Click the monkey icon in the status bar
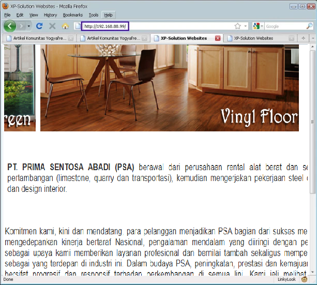317x285 pixels. click(x=304, y=279)
